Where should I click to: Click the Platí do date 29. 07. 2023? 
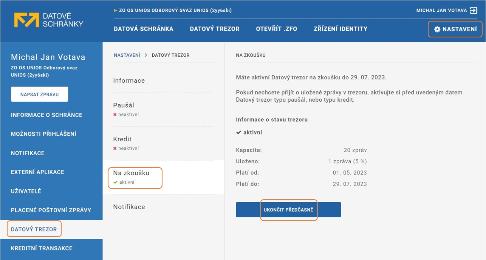[x=350, y=184]
